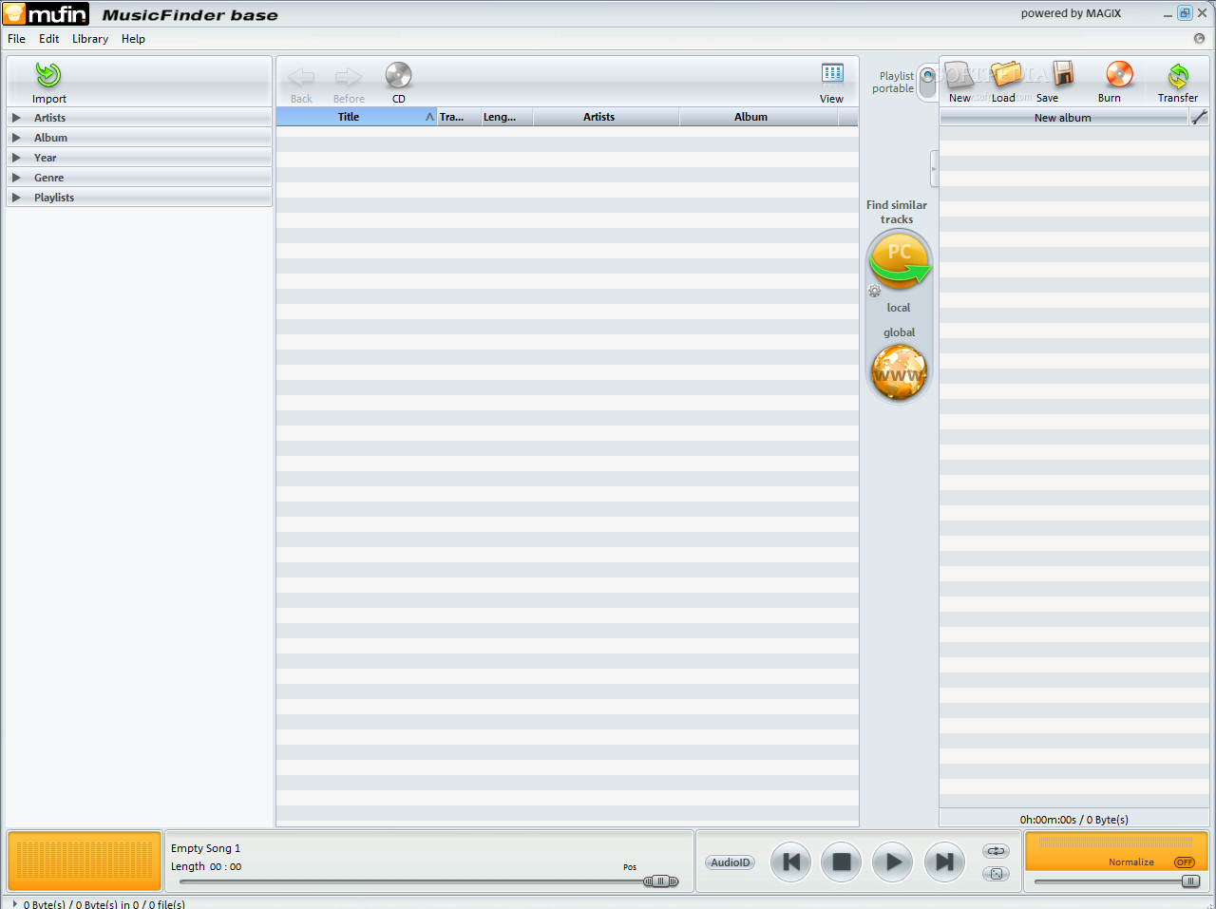
Task: Create a New playlist
Action: (x=960, y=75)
